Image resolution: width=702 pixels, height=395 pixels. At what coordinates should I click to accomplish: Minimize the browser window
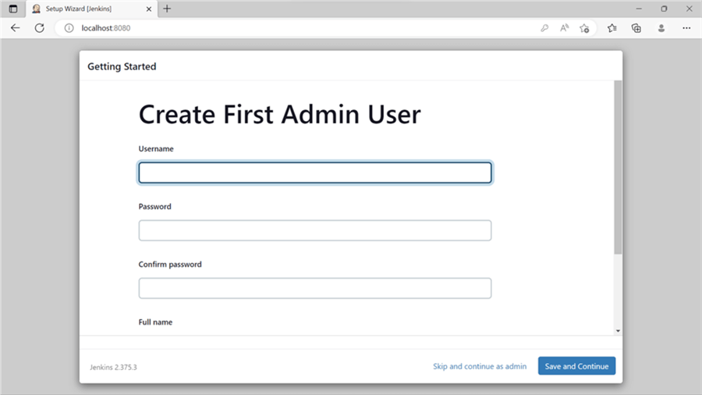(x=639, y=9)
